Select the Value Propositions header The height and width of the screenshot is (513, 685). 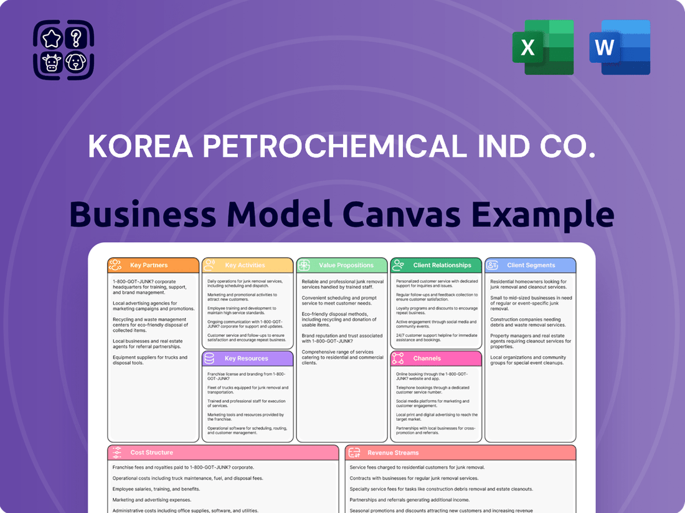[342, 265]
